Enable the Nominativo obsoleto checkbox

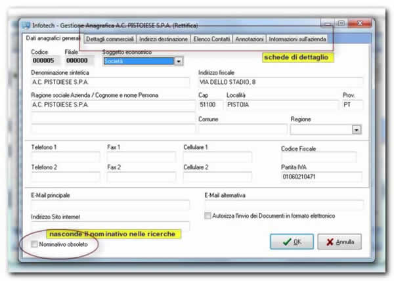click(35, 244)
